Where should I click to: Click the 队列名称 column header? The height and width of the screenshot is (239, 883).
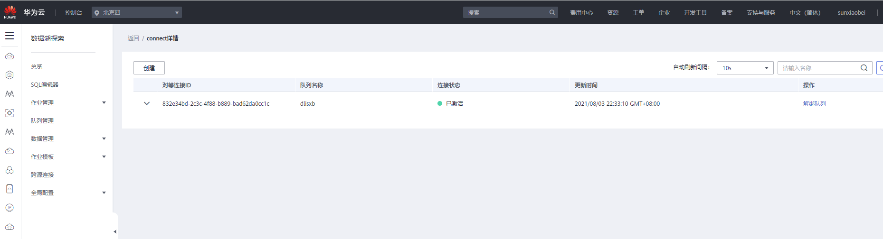pyautogui.click(x=312, y=85)
